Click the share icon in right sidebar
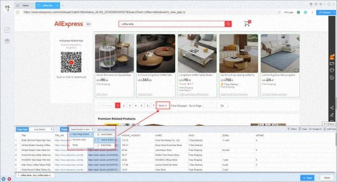The height and width of the screenshot is (182, 337). [x=332, y=108]
